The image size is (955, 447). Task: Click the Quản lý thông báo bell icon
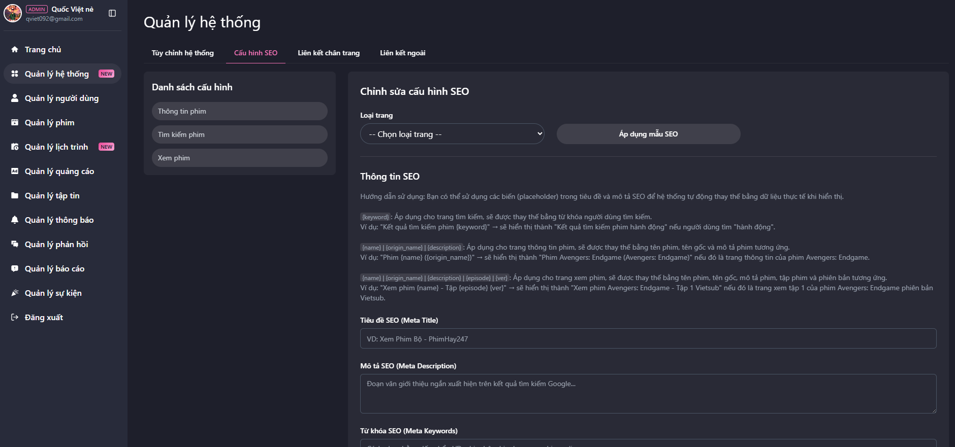(x=15, y=220)
